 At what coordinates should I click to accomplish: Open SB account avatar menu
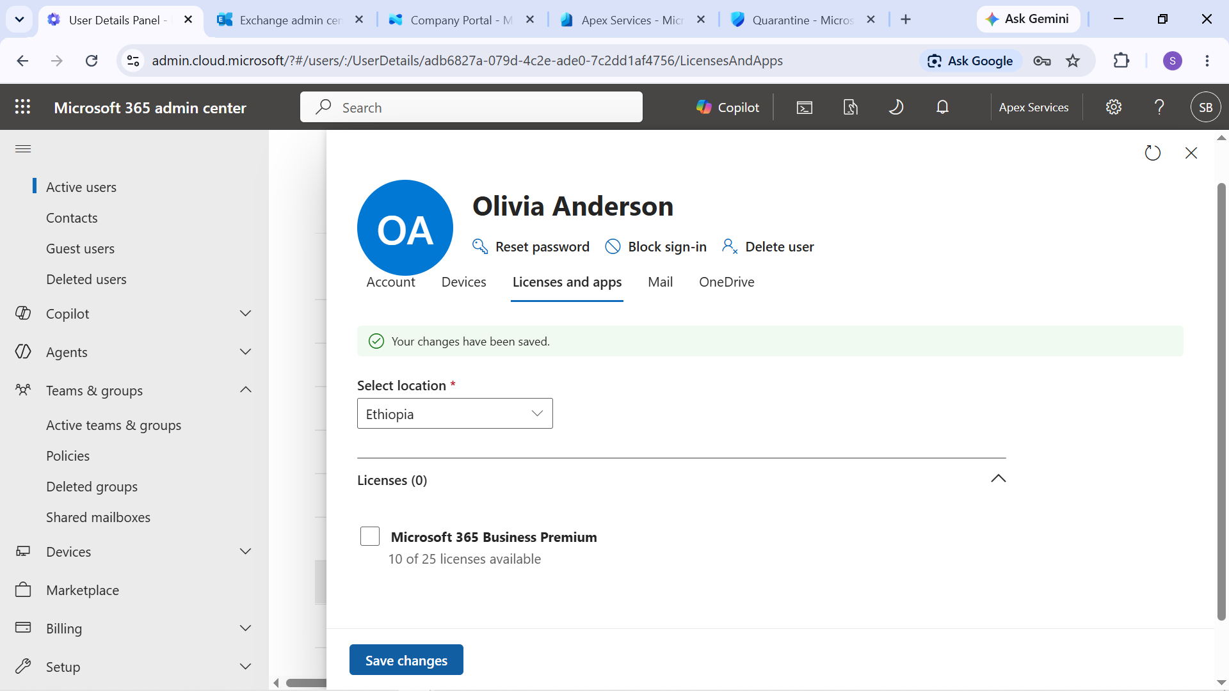1206,107
